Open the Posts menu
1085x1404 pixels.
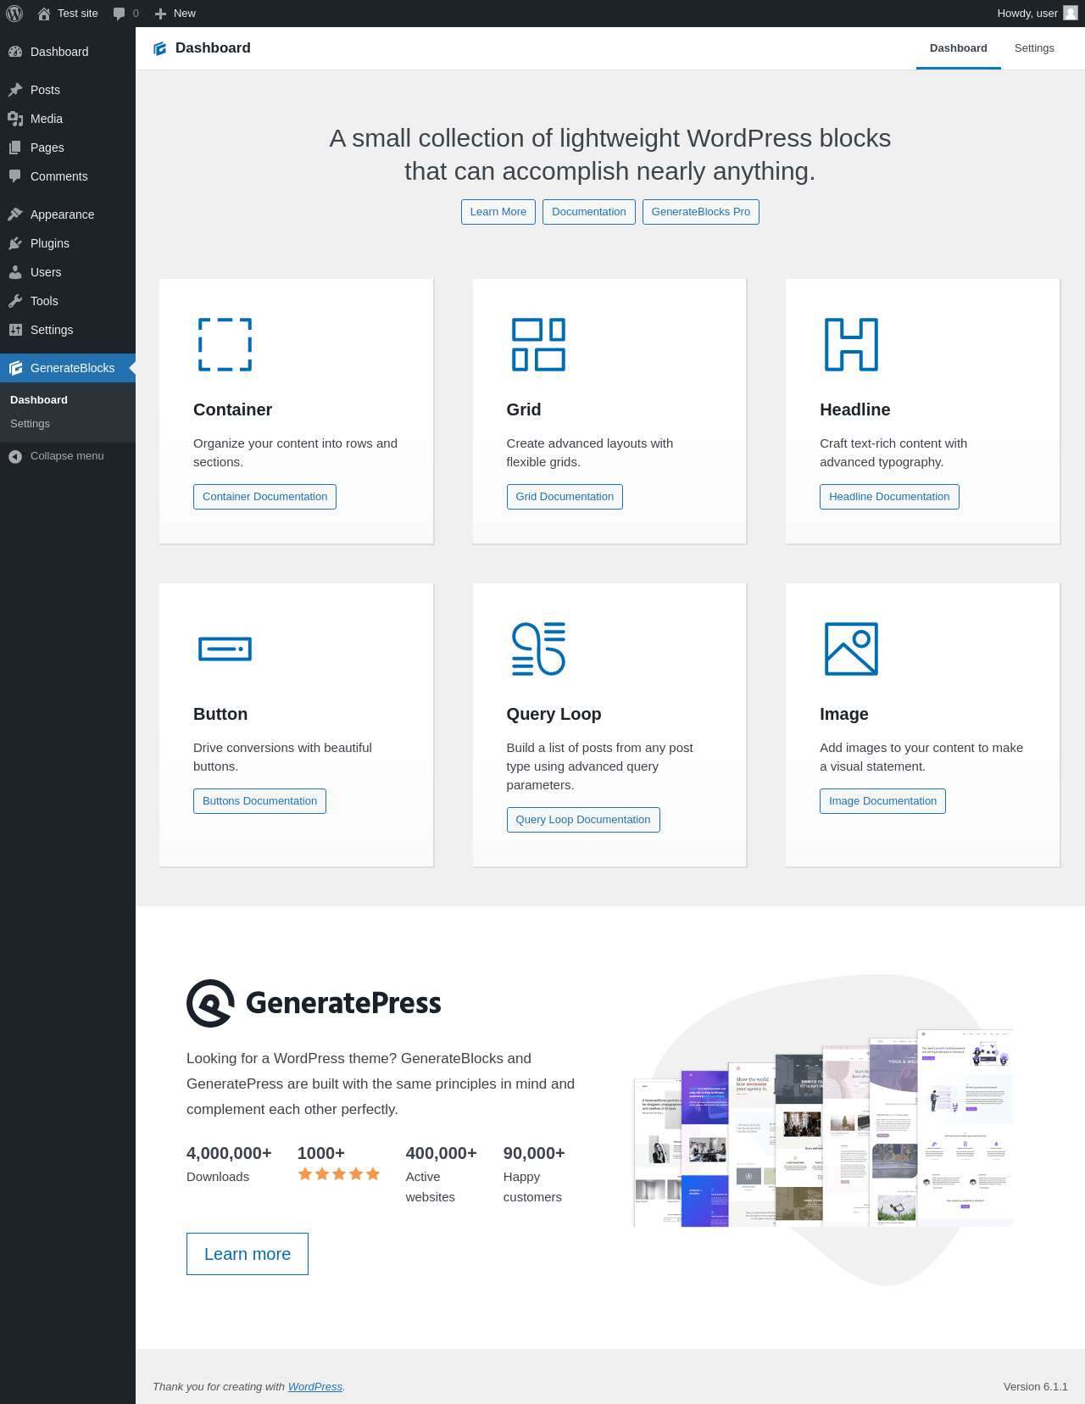click(x=68, y=90)
